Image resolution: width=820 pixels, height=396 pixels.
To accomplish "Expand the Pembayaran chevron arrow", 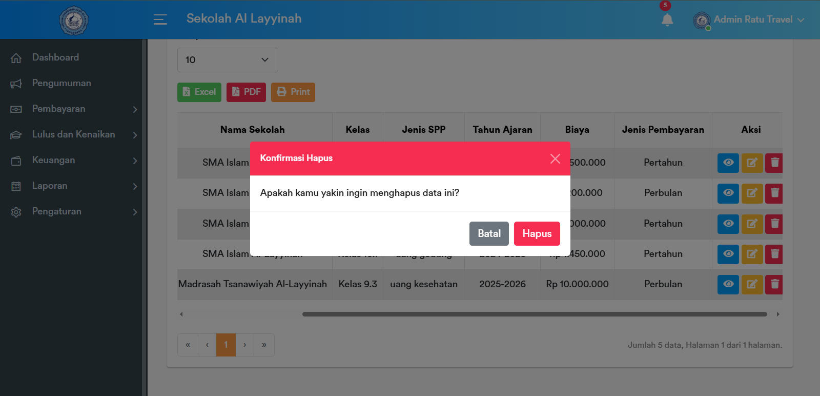I will [135, 109].
